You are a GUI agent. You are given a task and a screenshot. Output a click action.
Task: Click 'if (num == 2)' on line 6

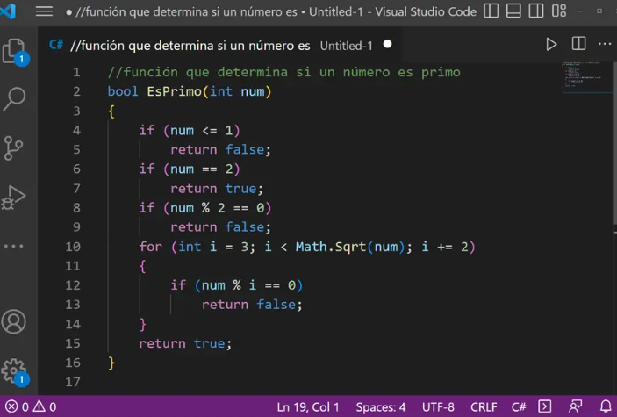point(190,169)
